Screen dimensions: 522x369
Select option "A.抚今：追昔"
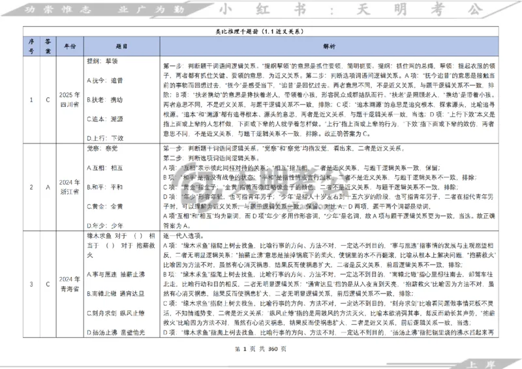[x=105, y=81]
